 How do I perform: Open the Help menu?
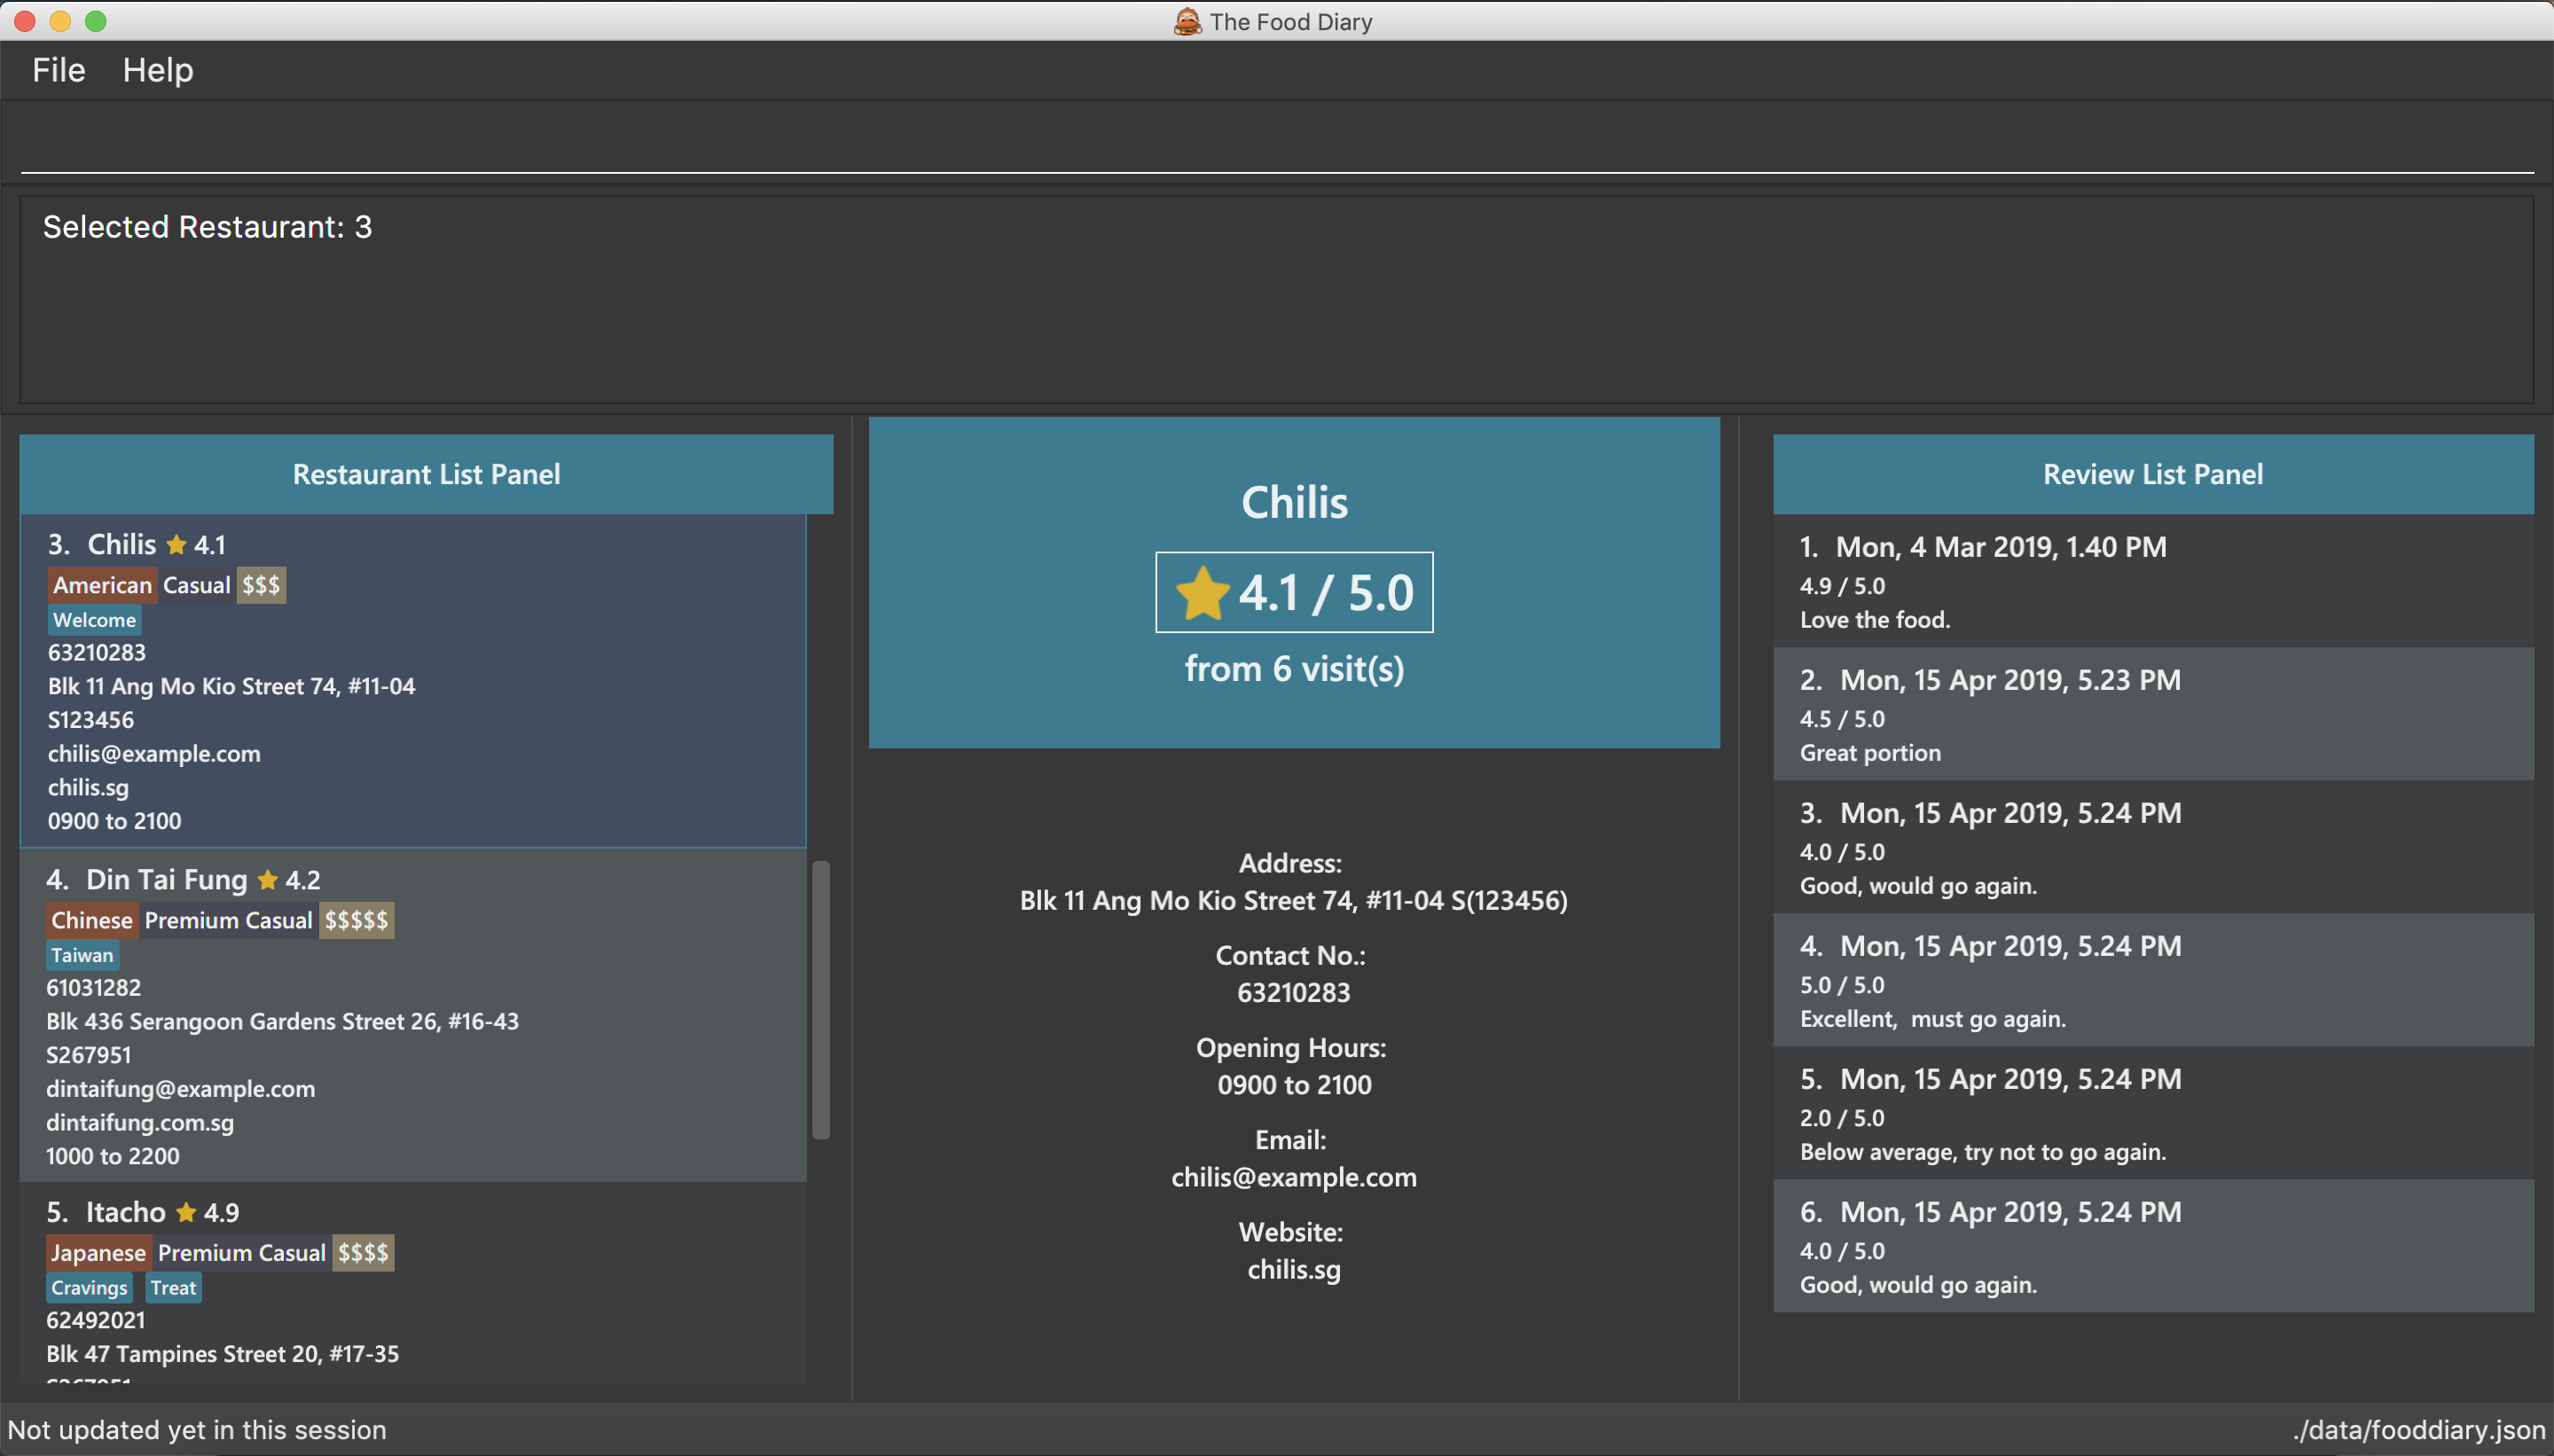158,68
